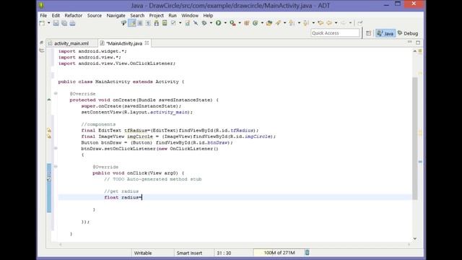Image resolution: width=462 pixels, height=260 pixels.
Task: Click the Search pencil toolbar icon
Action: point(278,23)
